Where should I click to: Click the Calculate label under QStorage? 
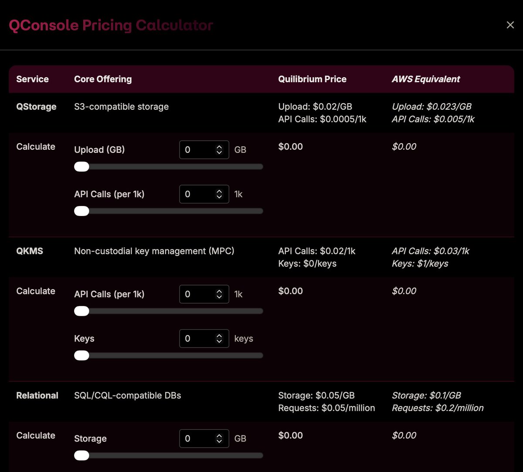coord(36,147)
